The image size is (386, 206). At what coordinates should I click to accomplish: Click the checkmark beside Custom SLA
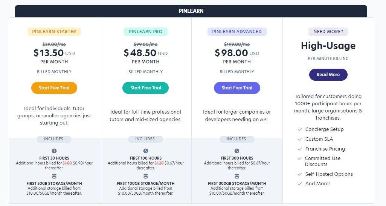(300, 139)
